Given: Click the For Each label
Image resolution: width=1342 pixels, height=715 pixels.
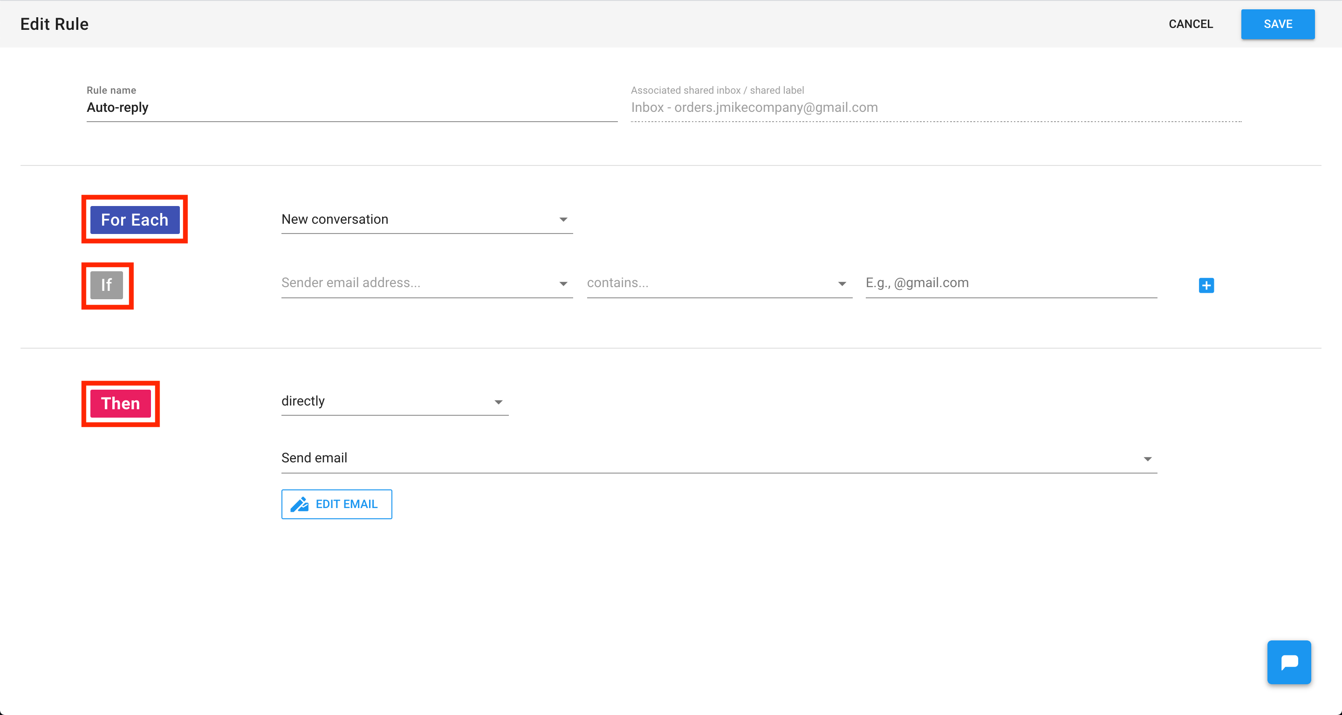Looking at the screenshot, I should (134, 220).
